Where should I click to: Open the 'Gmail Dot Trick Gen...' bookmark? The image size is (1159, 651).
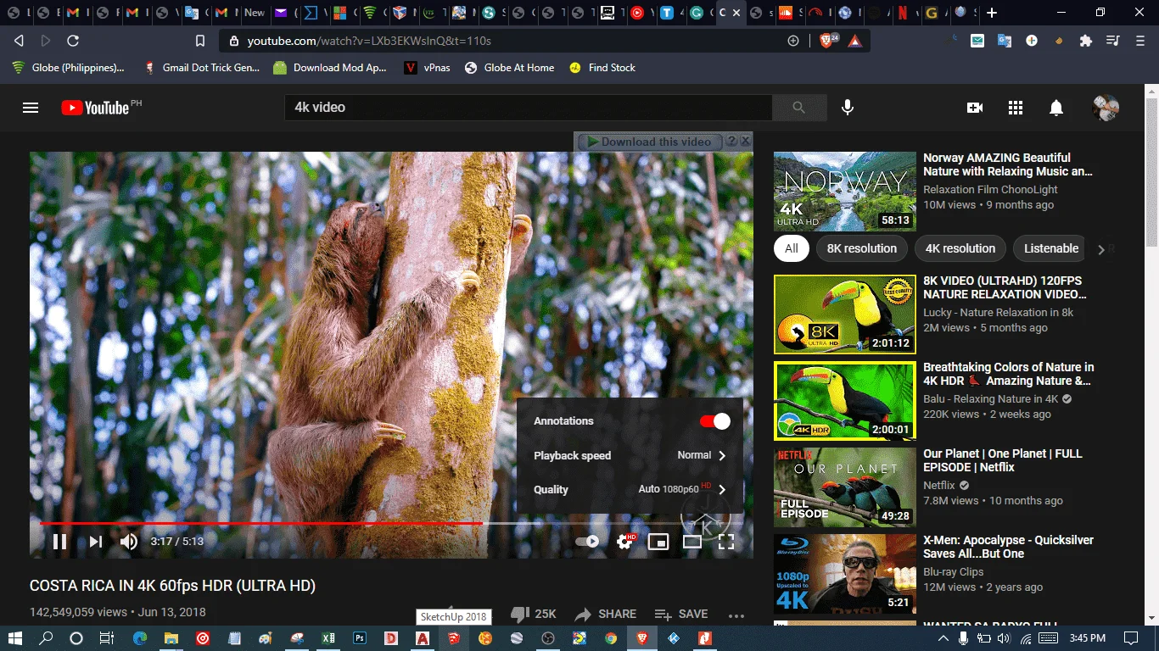(x=202, y=68)
